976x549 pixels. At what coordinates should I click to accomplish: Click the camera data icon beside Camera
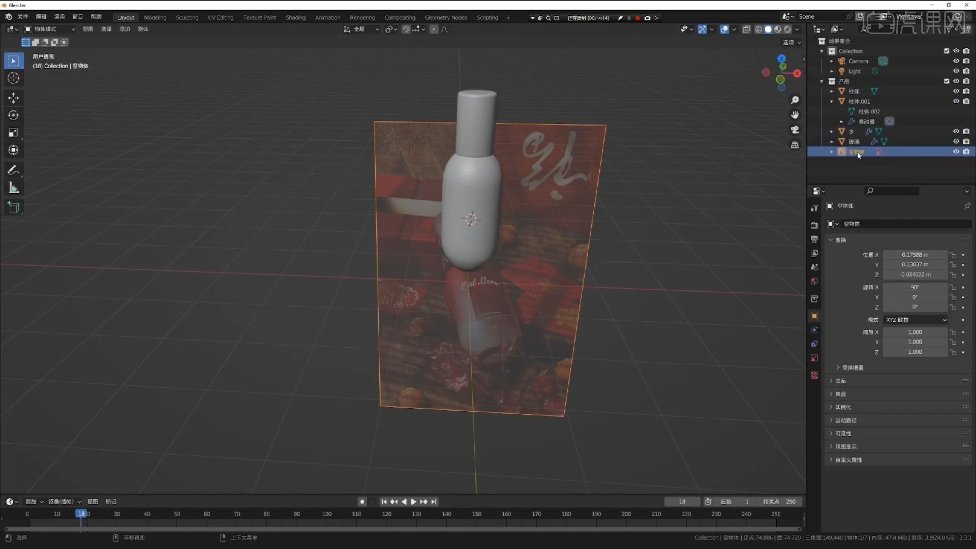pyautogui.click(x=883, y=61)
